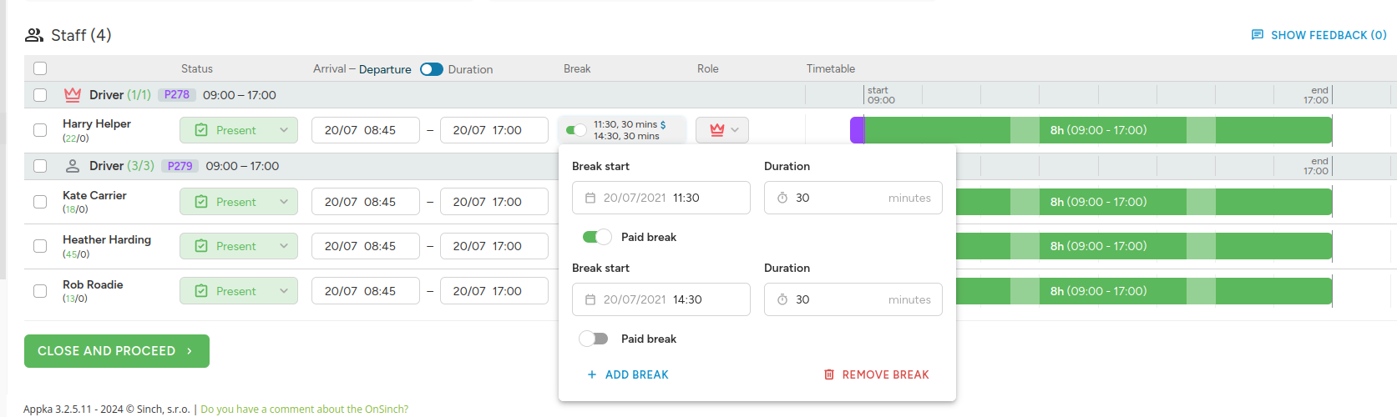This screenshot has height=417, width=1397.
Task: Click Kate Carrier's arrival time field
Action: (366, 202)
